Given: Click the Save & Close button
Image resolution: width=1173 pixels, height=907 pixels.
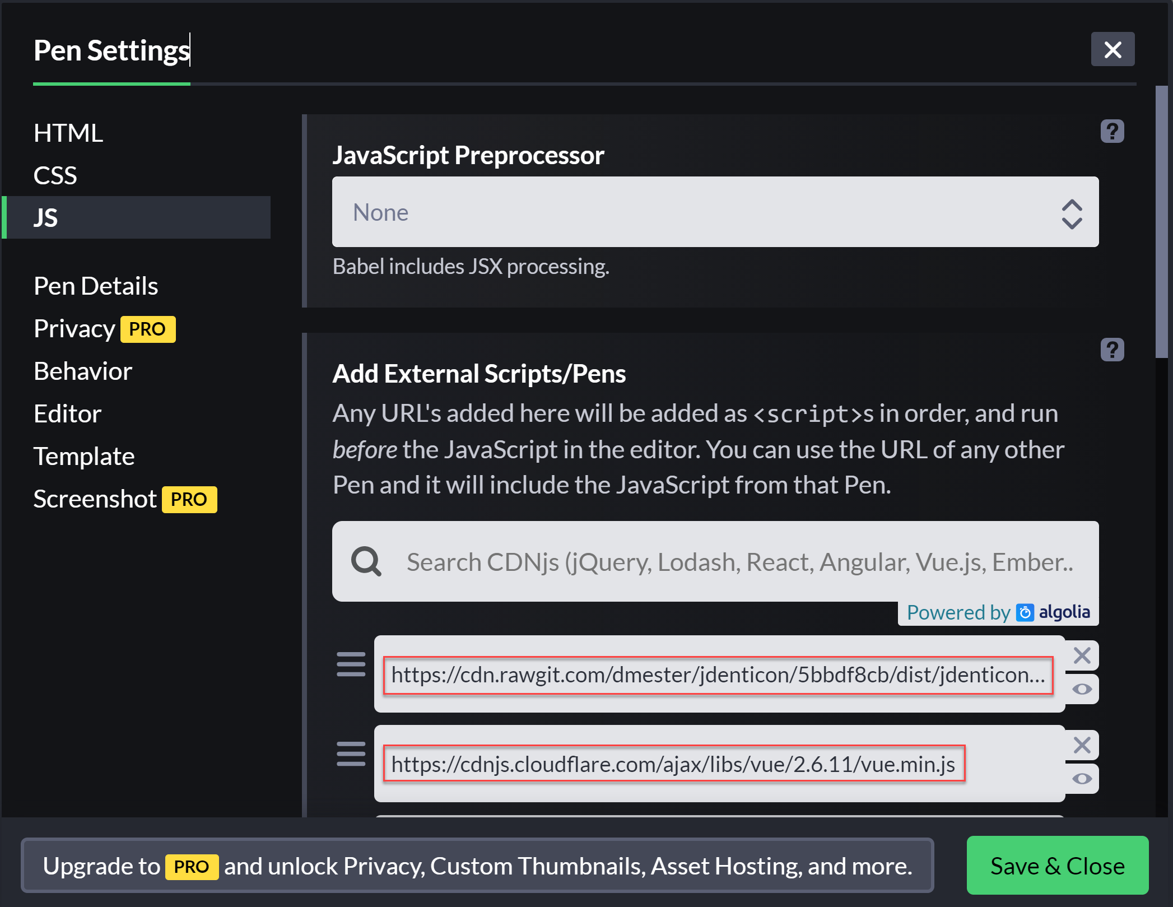Looking at the screenshot, I should (x=1057, y=866).
